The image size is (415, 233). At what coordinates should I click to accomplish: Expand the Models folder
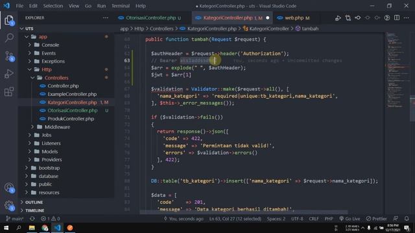(29, 151)
